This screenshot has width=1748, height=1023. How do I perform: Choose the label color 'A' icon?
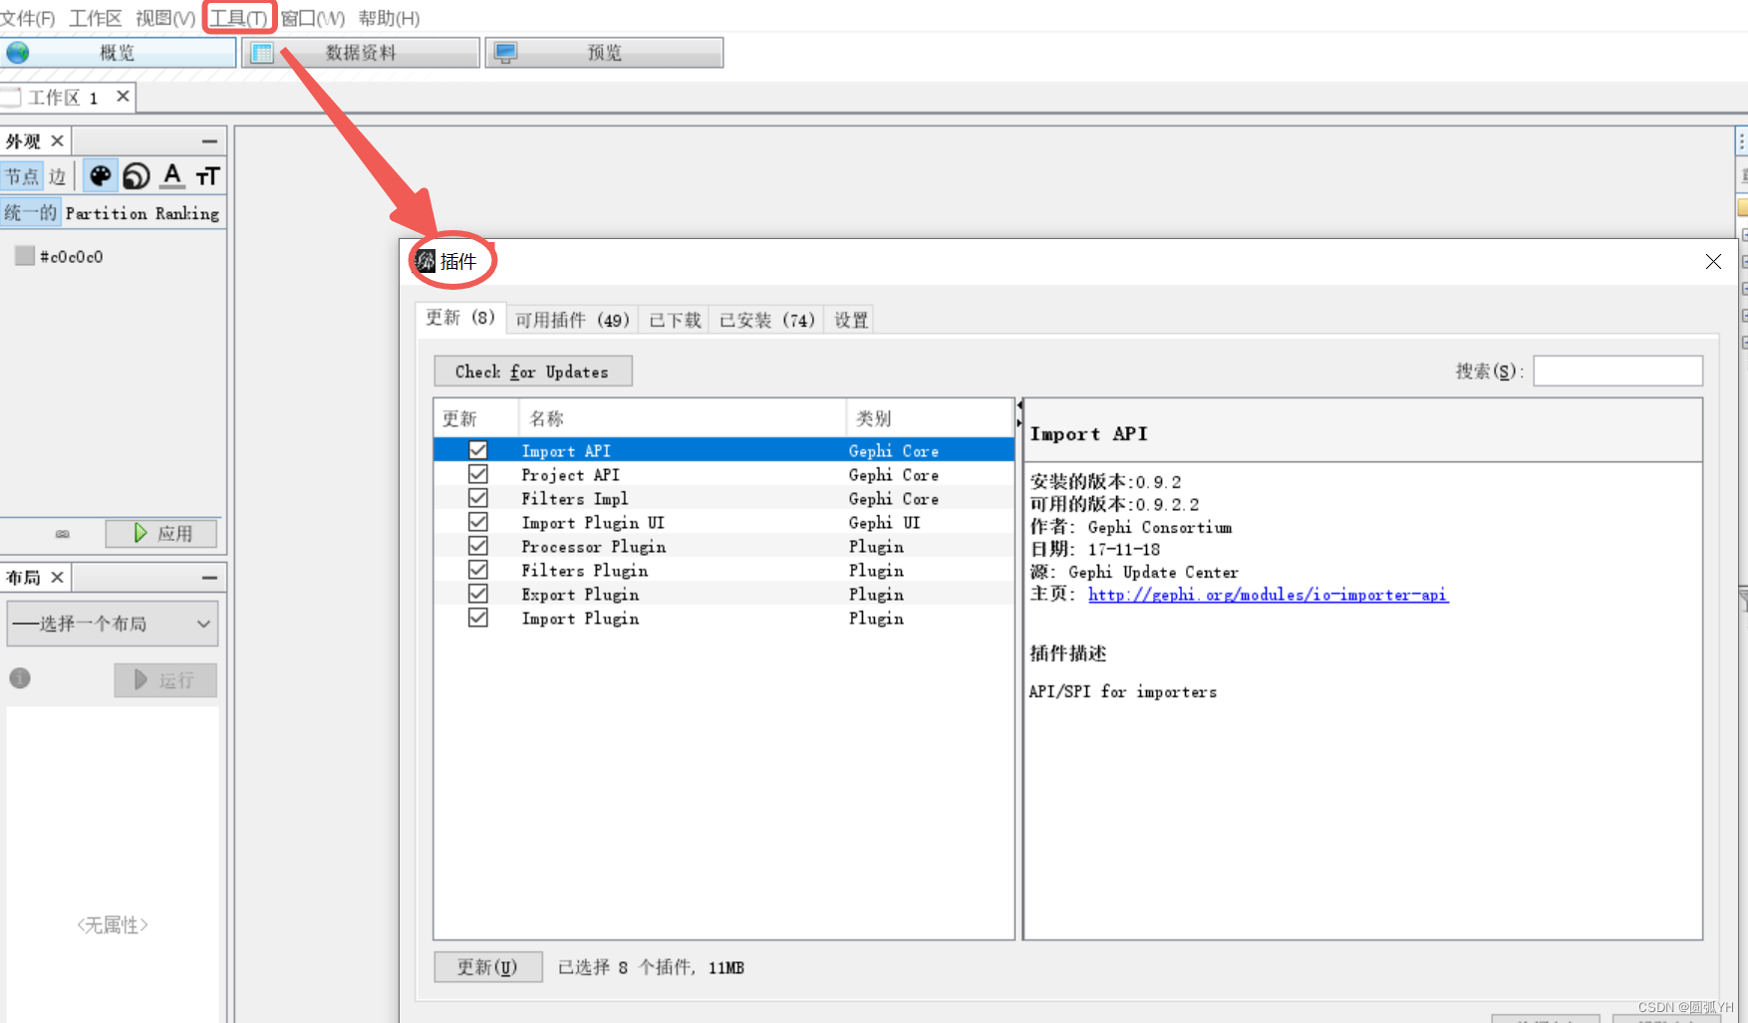point(172,176)
